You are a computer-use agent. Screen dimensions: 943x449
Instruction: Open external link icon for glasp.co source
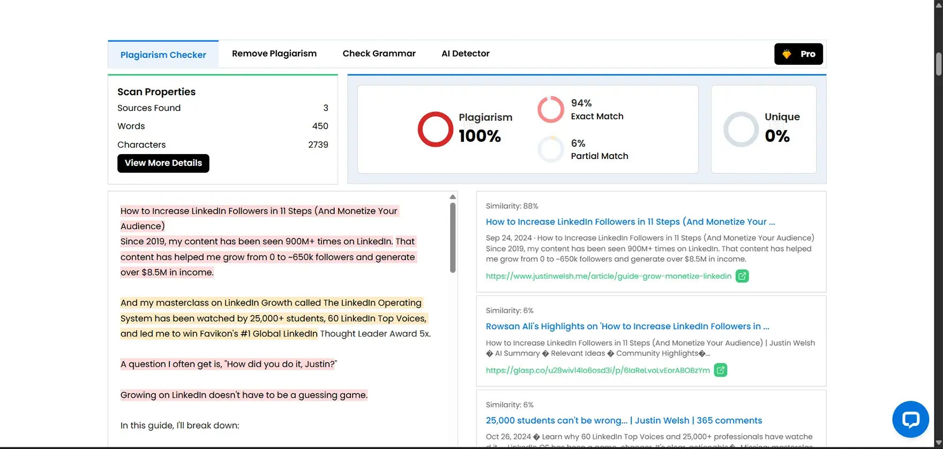[x=721, y=370]
